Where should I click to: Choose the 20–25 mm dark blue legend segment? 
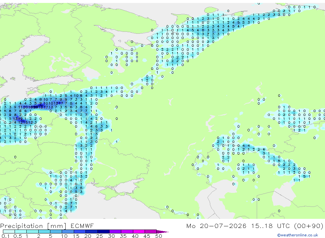92,232
